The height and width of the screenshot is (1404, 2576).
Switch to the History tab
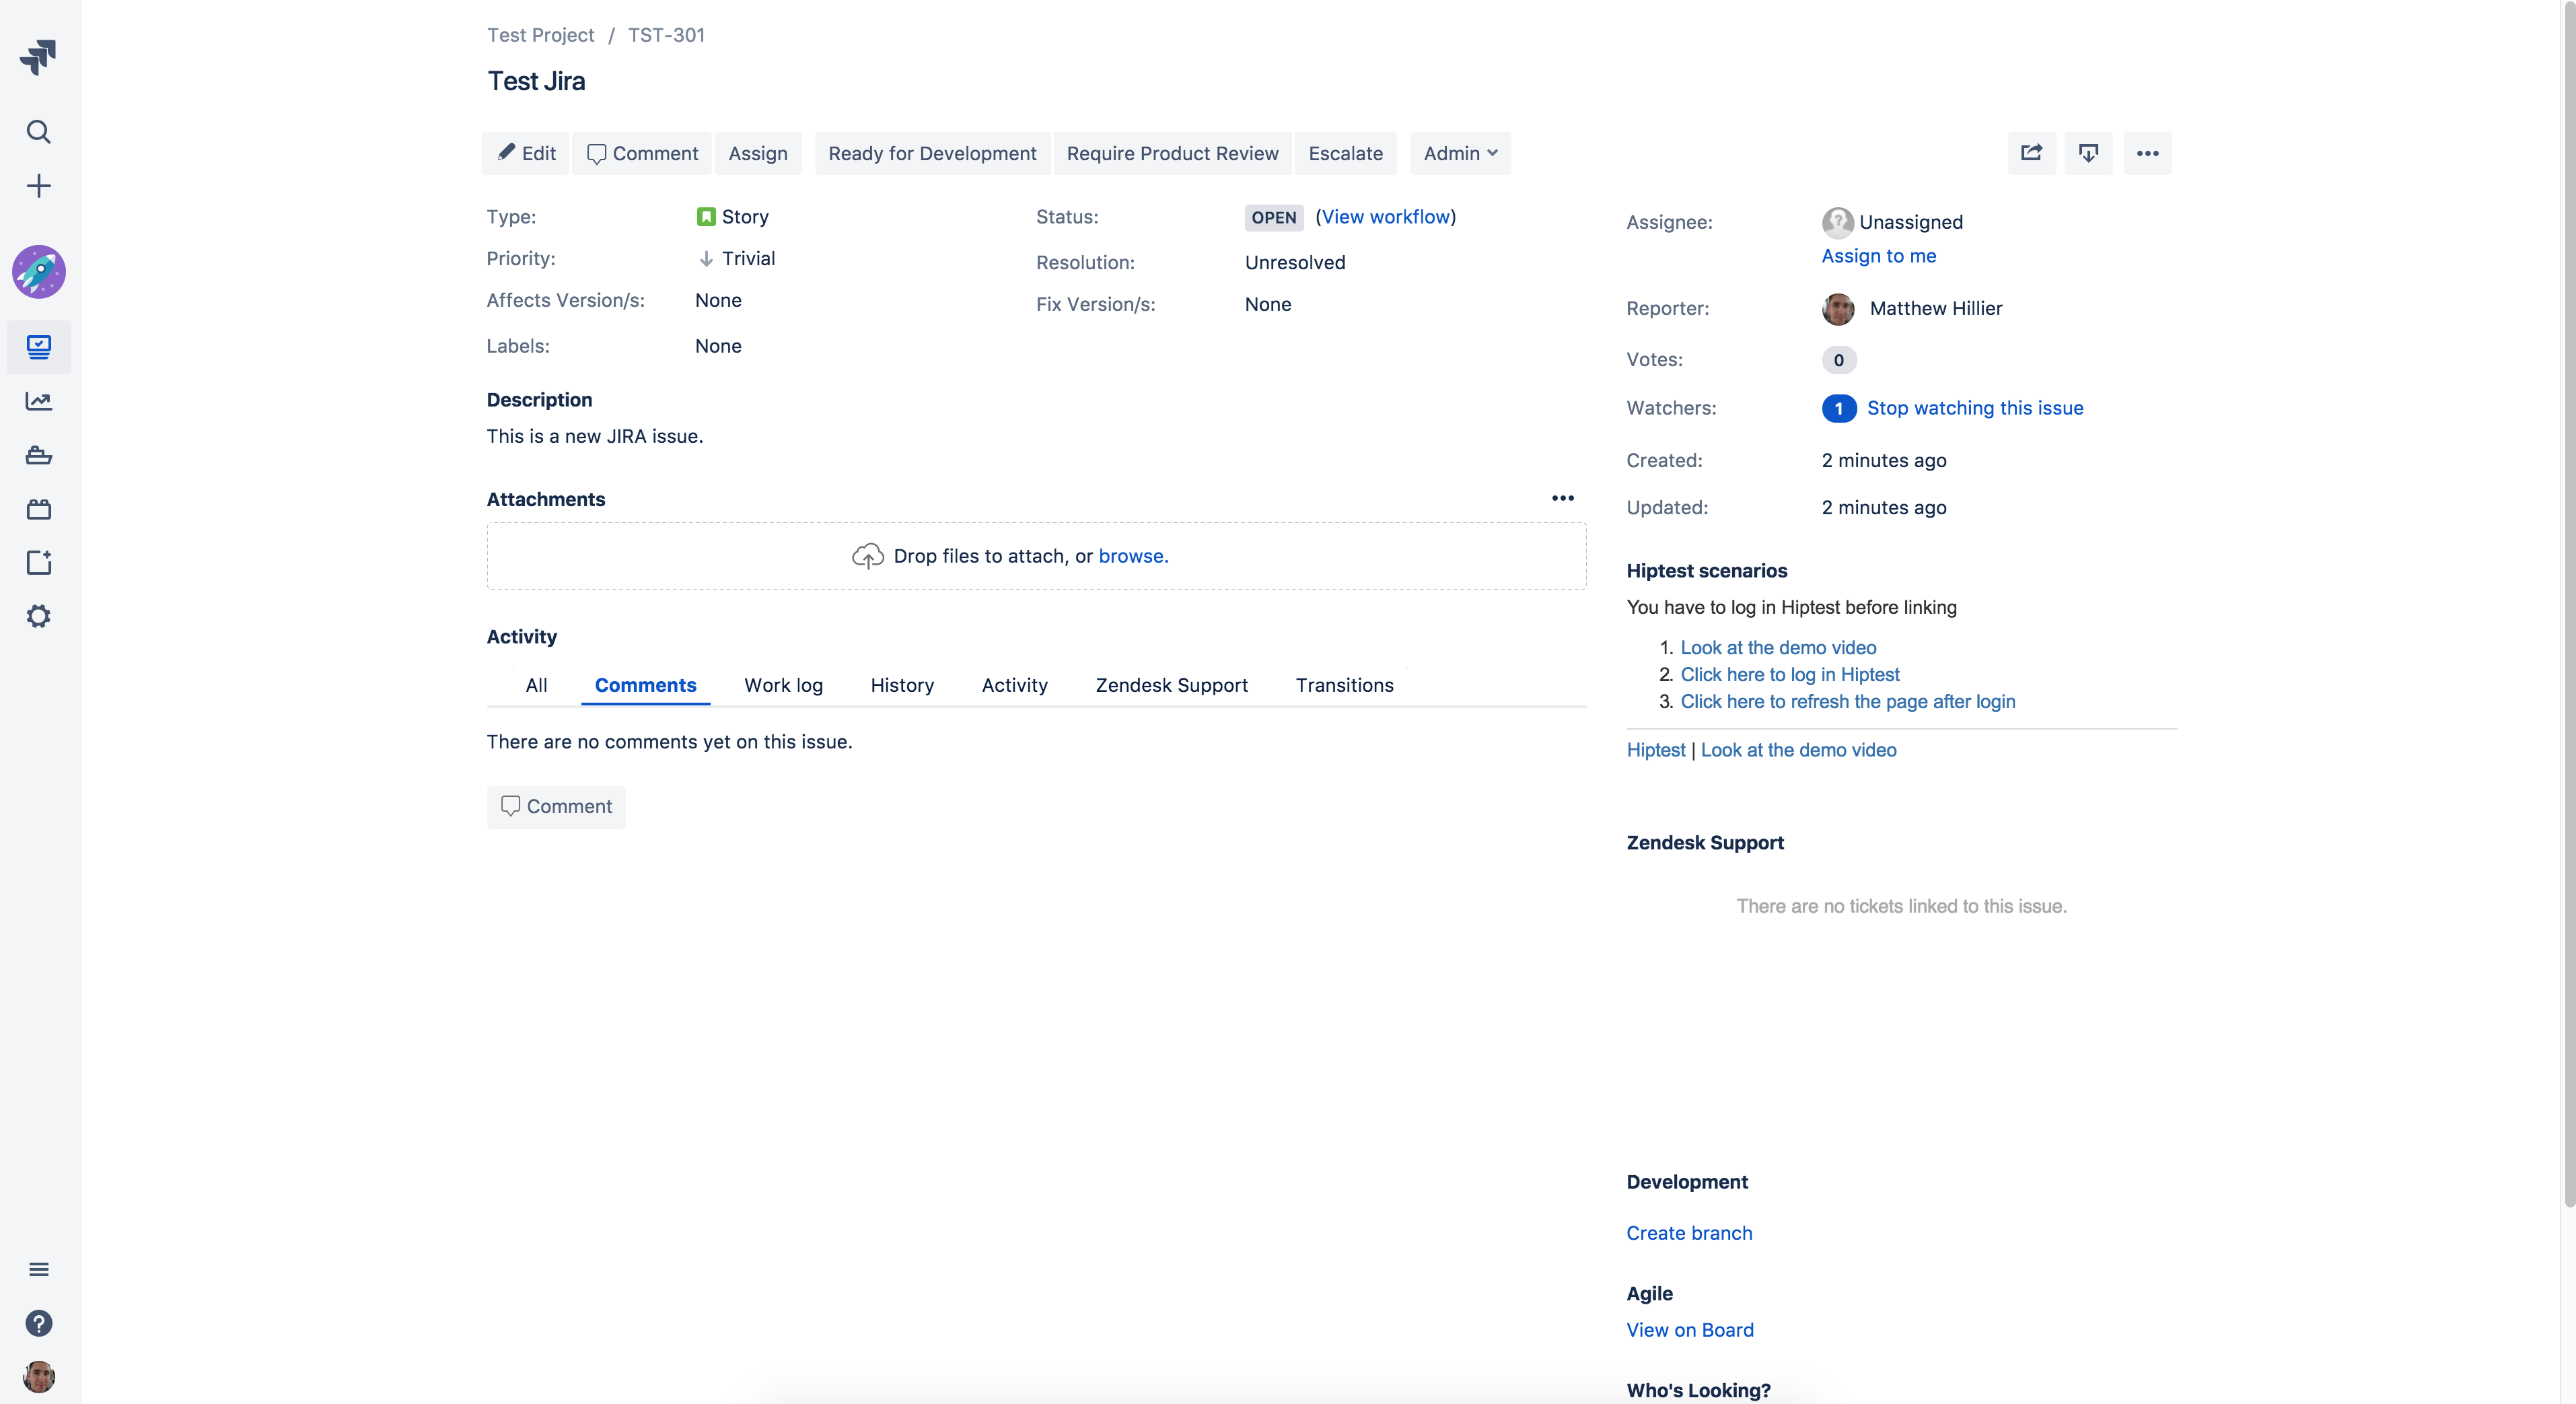point(902,685)
